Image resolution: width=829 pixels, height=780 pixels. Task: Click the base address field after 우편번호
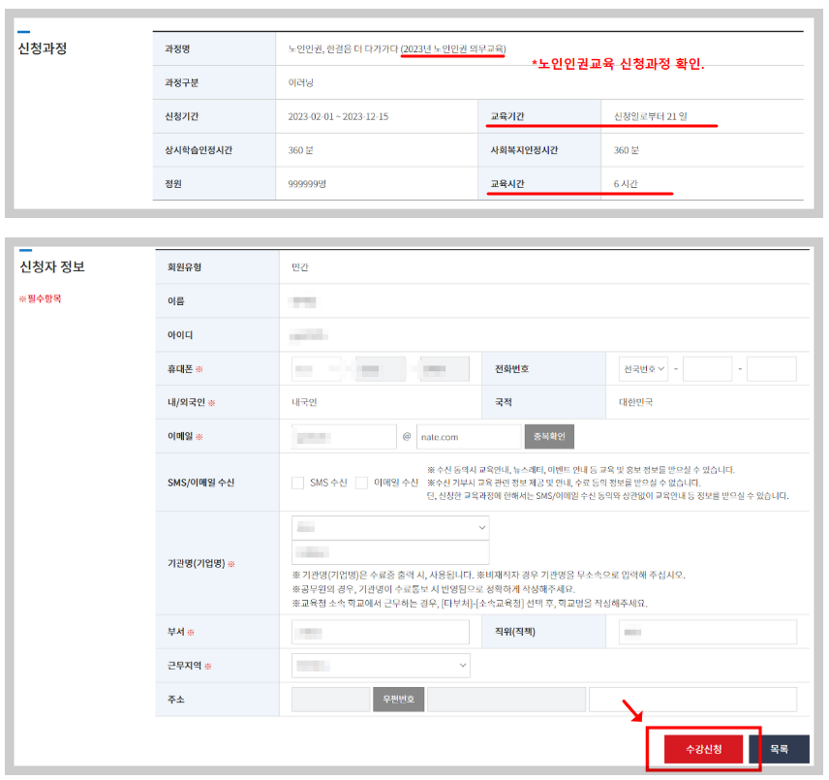[506, 699]
